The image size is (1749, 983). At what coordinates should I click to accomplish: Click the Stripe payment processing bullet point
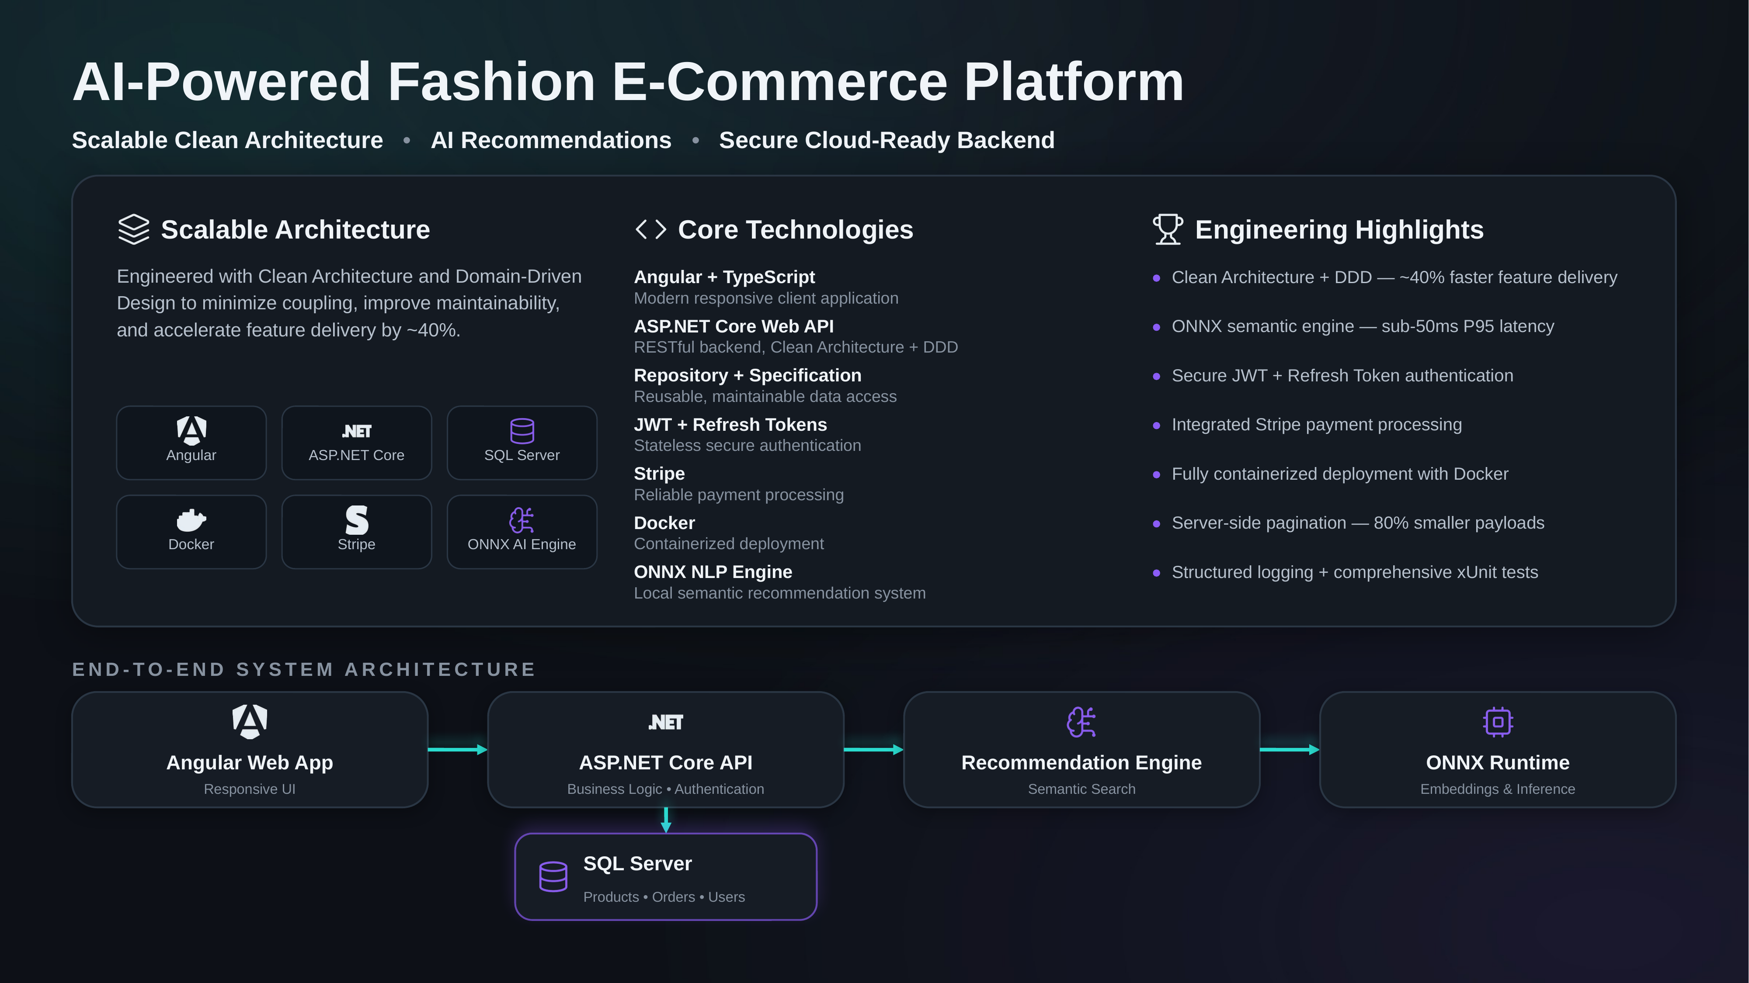pyautogui.click(x=1317, y=425)
